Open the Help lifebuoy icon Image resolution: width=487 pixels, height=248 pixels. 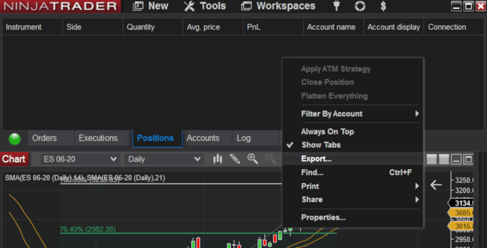tap(360, 7)
